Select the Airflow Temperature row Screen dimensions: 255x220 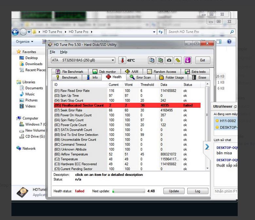tap(127, 154)
